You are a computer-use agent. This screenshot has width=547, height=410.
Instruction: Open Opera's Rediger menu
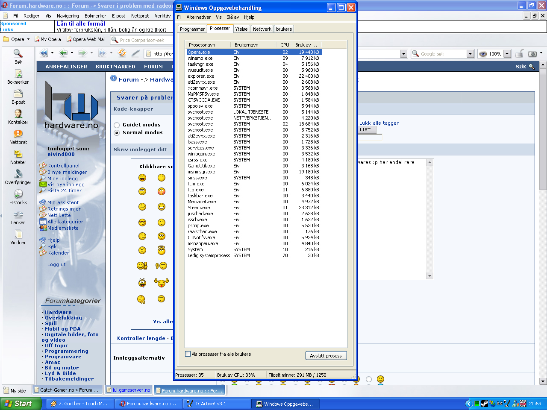tap(31, 16)
